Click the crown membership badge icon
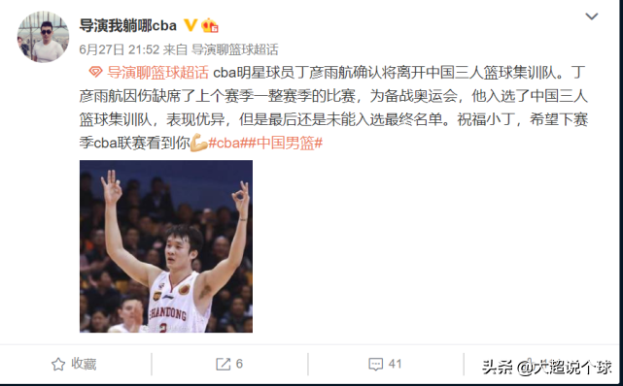This screenshot has width=623, height=386. (x=209, y=26)
